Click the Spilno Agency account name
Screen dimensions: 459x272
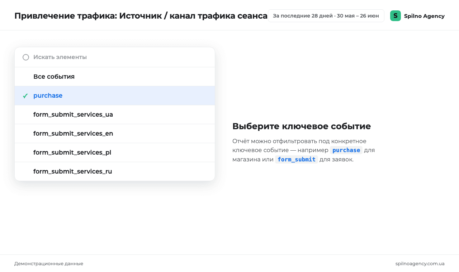(x=424, y=16)
